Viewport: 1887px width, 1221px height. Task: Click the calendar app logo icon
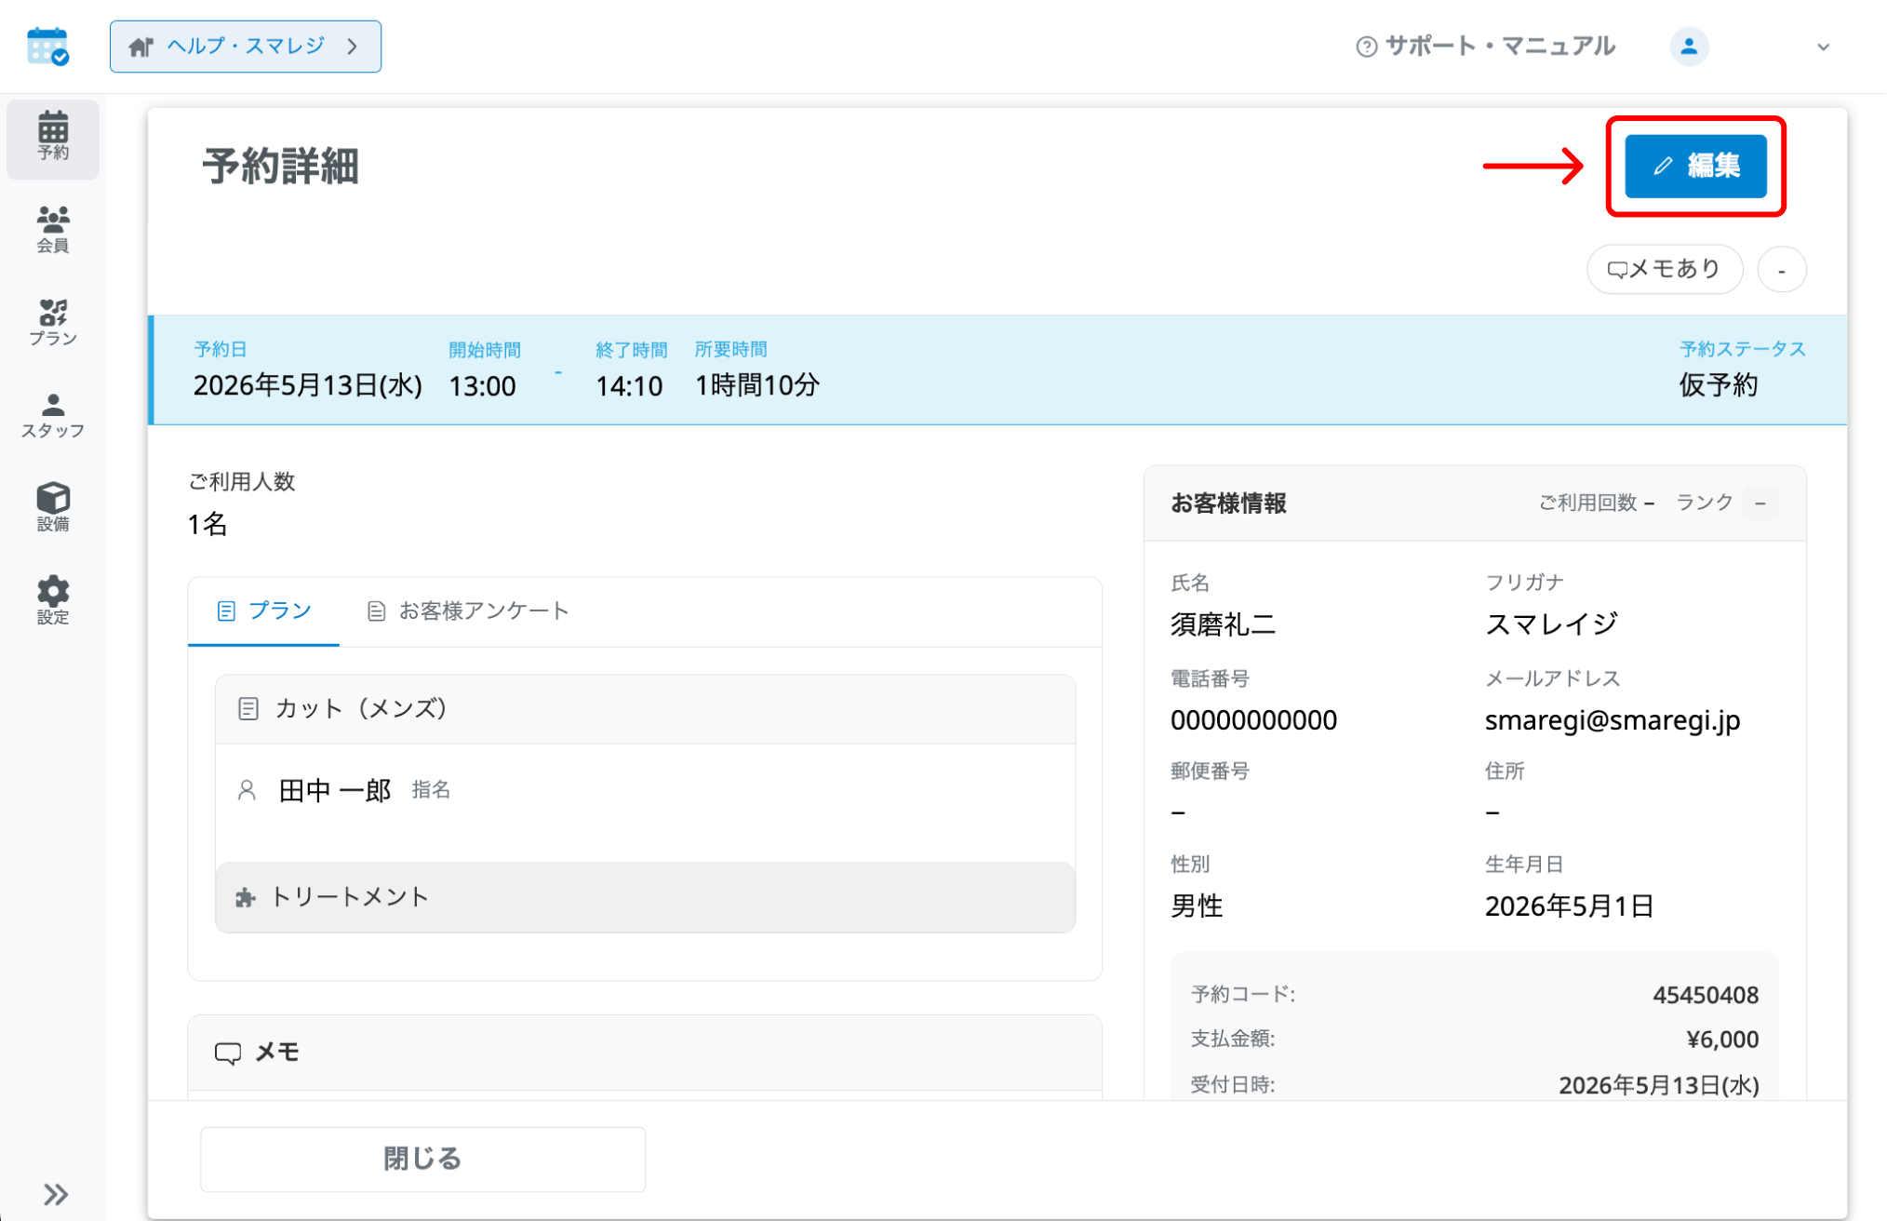point(47,46)
